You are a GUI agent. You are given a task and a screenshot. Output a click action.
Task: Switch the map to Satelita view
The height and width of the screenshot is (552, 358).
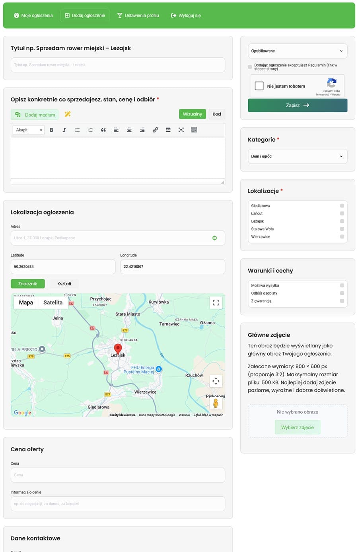pos(53,302)
